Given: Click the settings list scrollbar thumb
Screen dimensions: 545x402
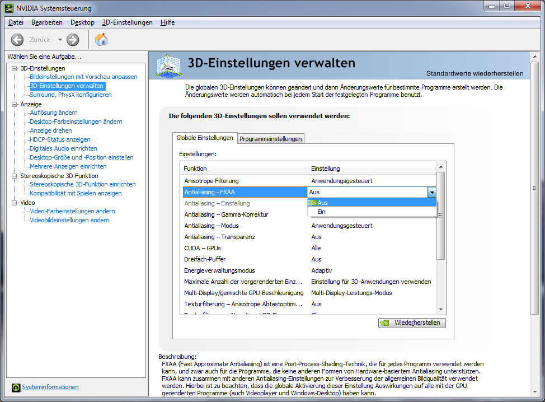Looking at the screenshot, I should pyautogui.click(x=441, y=216).
